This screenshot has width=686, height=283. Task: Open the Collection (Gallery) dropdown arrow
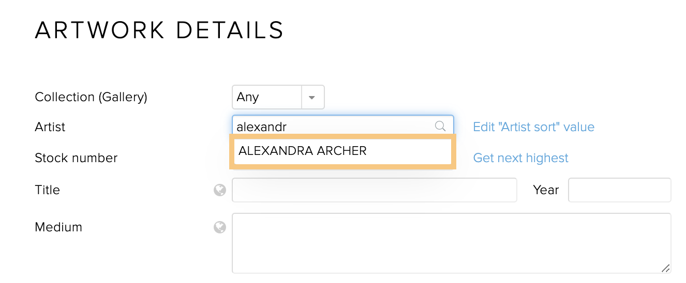(x=312, y=97)
